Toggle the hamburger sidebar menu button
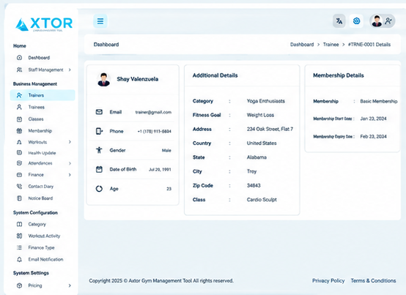 [100, 21]
